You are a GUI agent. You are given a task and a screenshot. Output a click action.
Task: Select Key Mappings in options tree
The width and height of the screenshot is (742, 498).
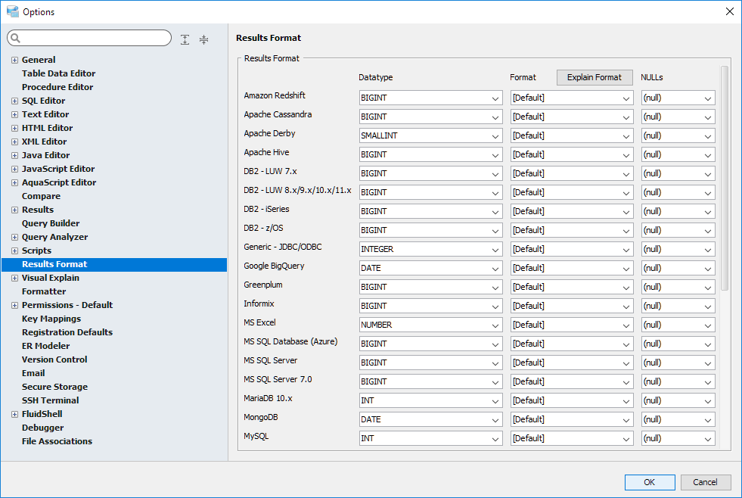coord(51,319)
